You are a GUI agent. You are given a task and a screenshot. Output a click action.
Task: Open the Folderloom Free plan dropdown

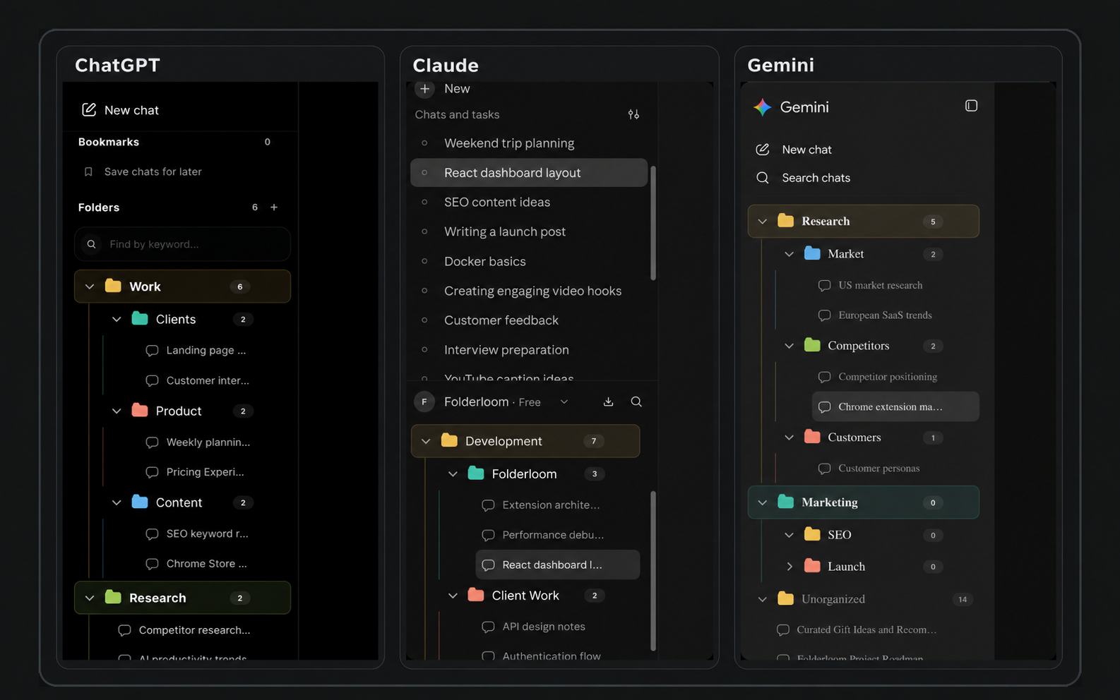pyautogui.click(x=564, y=402)
